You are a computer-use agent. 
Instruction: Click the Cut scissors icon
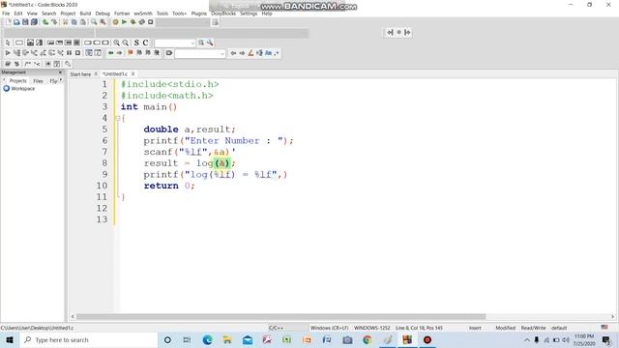pyautogui.click(x=66, y=22)
